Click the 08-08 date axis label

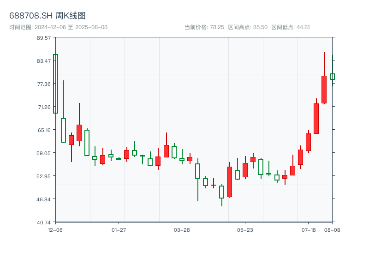coord(332,230)
